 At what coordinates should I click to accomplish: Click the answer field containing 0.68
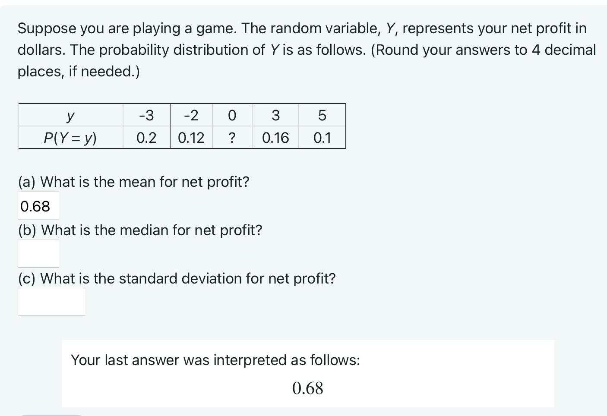click(x=38, y=205)
